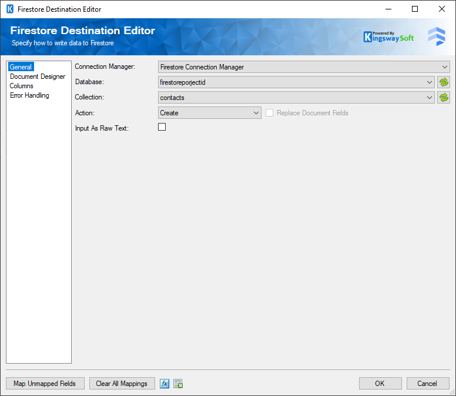Dismiss dialog with Cancel button
456x396 pixels.
tap(428, 384)
